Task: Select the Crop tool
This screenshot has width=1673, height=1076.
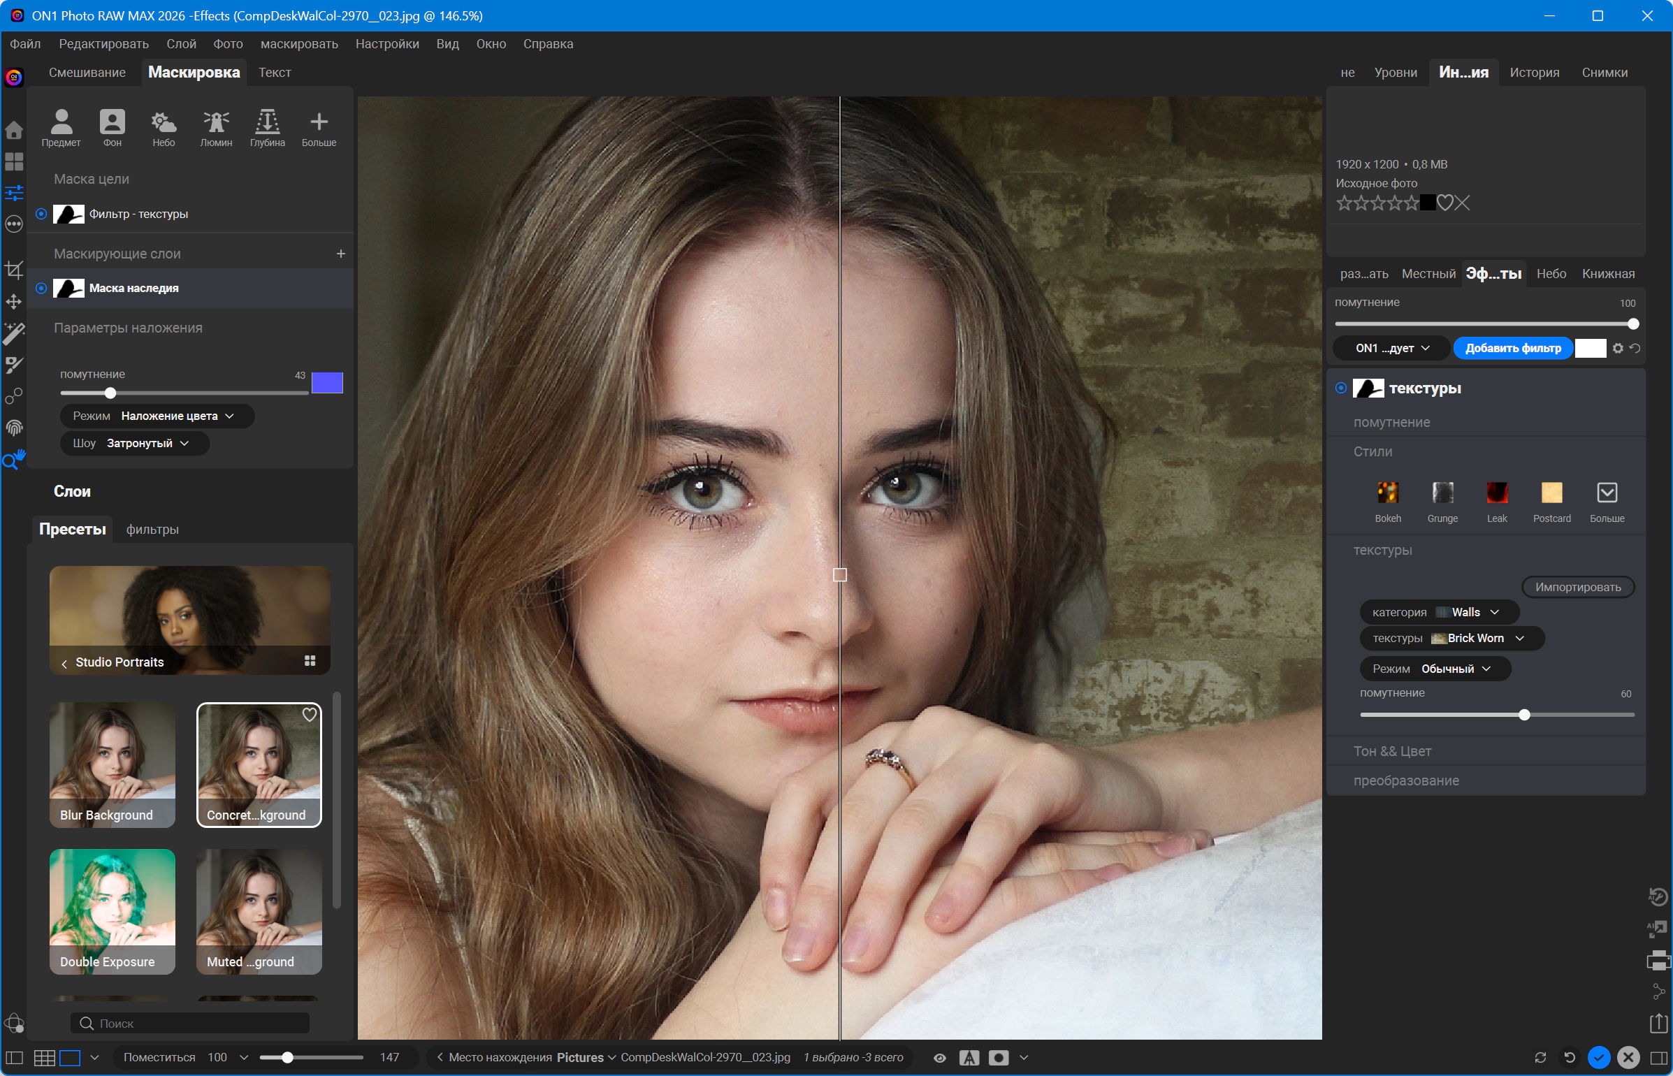Action: pos(14,270)
